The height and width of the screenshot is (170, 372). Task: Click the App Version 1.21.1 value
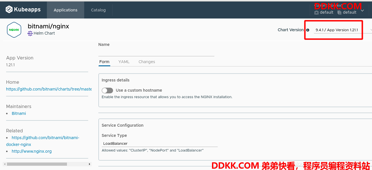(10, 65)
